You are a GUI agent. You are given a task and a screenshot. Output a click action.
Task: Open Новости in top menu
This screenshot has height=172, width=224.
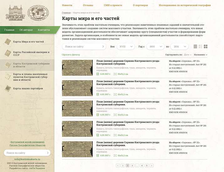67,5
